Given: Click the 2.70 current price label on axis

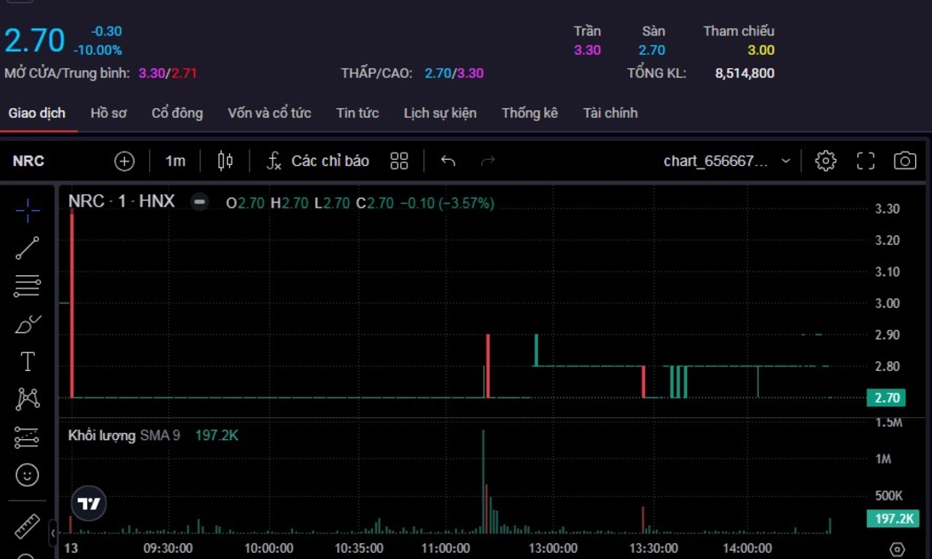Looking at the screenshot, I should pyautogui.click(x=887, y=398).
